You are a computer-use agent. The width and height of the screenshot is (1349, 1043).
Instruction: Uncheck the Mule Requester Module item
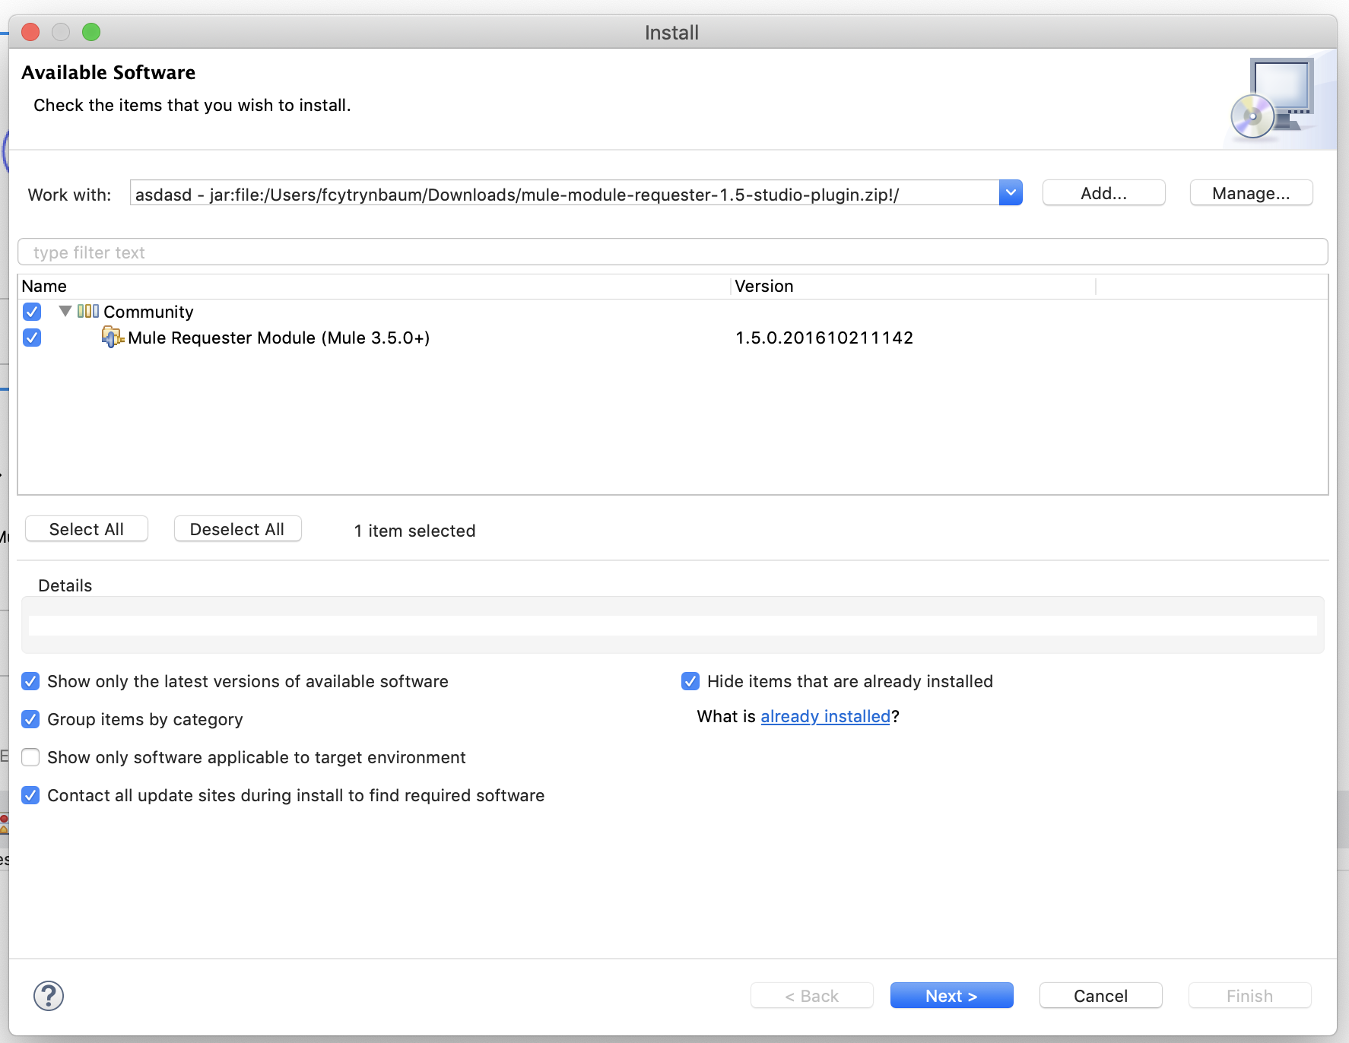[31, 338]
